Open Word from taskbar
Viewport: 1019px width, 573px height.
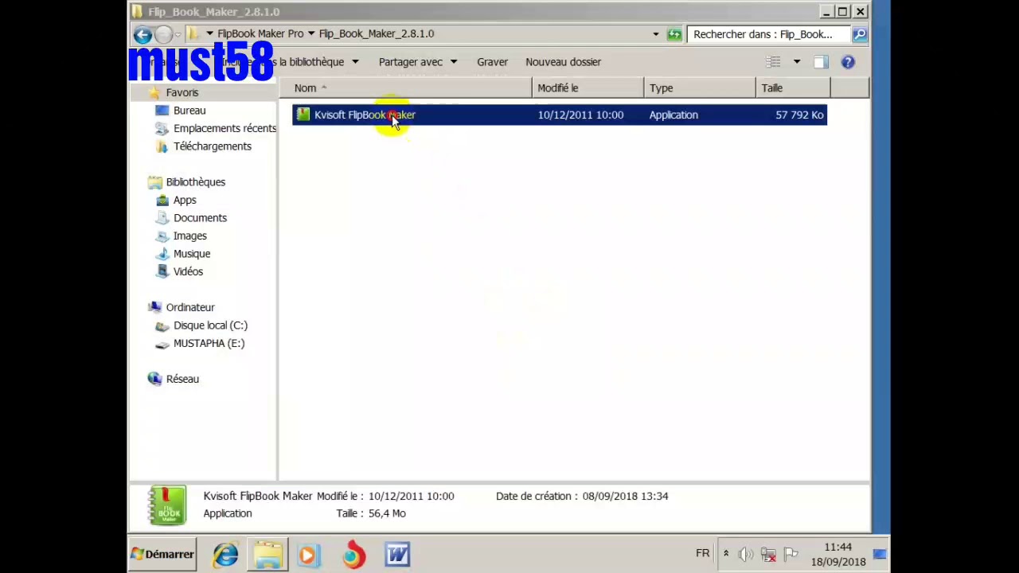[x=397, y=555]
